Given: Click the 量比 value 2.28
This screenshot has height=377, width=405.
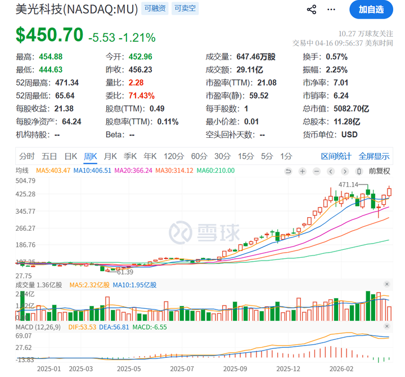Looking at the screenshot, I should point(136,83).
